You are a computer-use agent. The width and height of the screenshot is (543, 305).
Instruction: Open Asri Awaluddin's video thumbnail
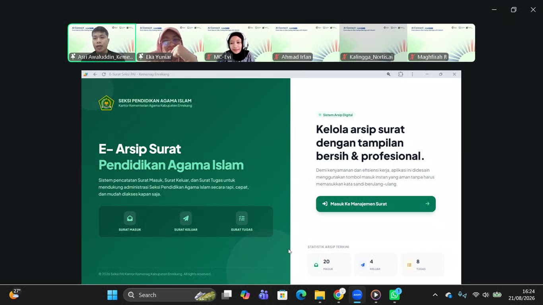click(102, 42)
